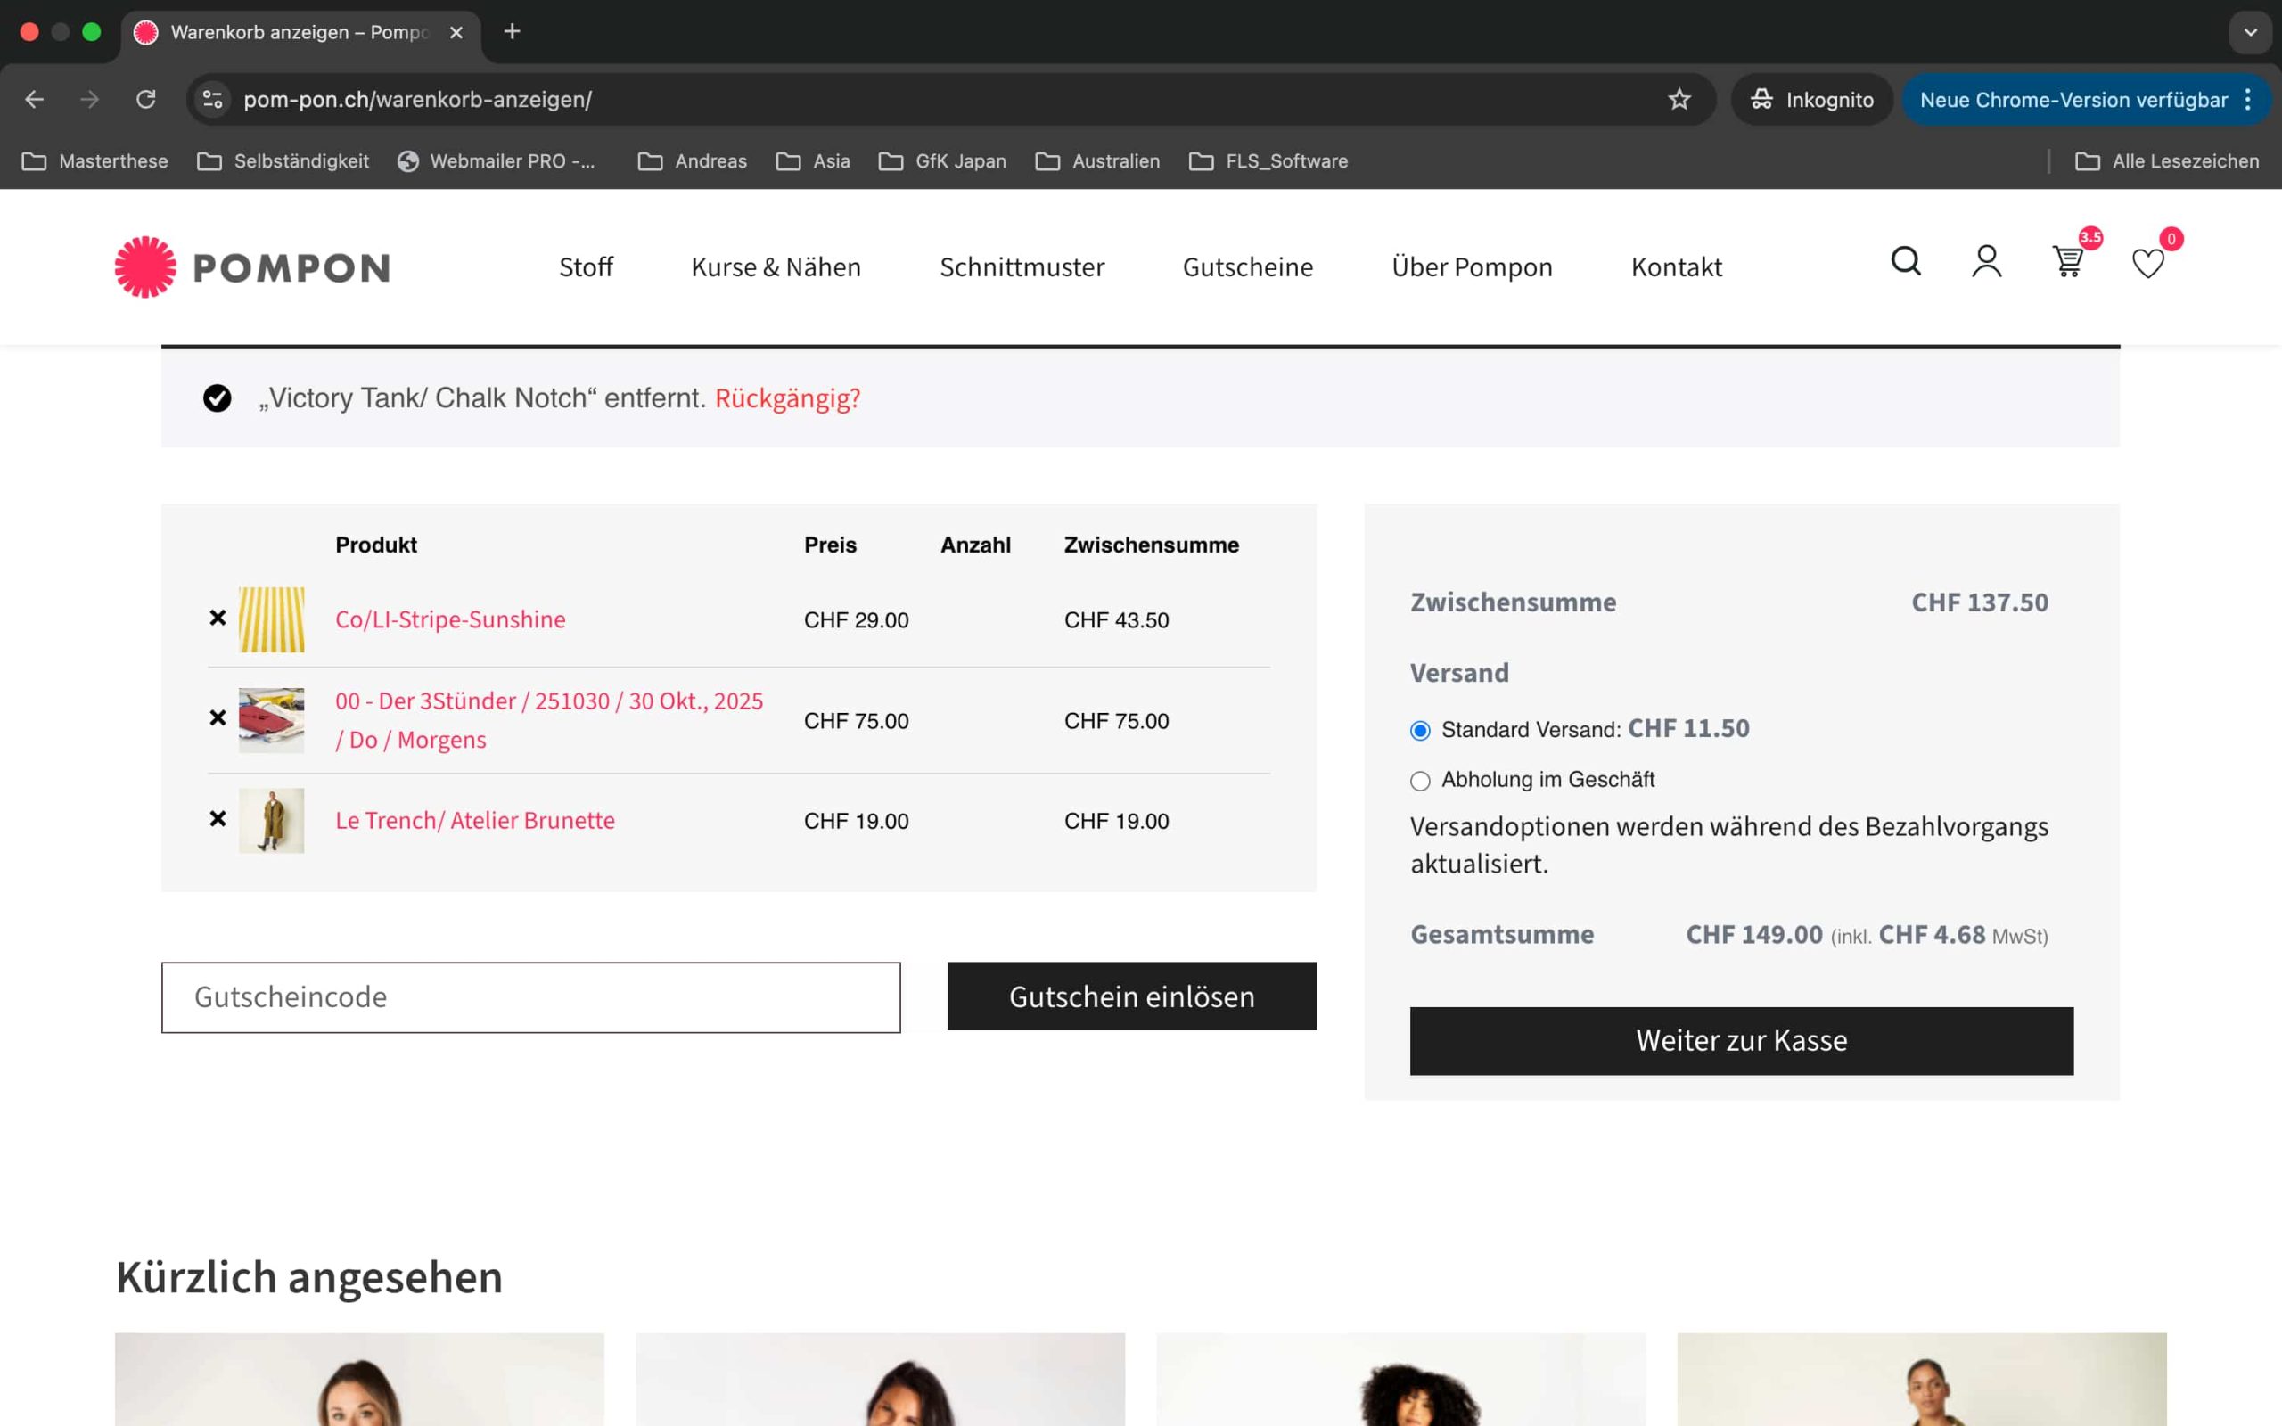The width and height of the screenshot is (2282, 1426).
Task: Select Standard Versand shipping option
Action: point(1420,731)
